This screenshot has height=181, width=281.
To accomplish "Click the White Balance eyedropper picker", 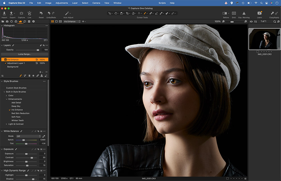I will tap(44, 136).
